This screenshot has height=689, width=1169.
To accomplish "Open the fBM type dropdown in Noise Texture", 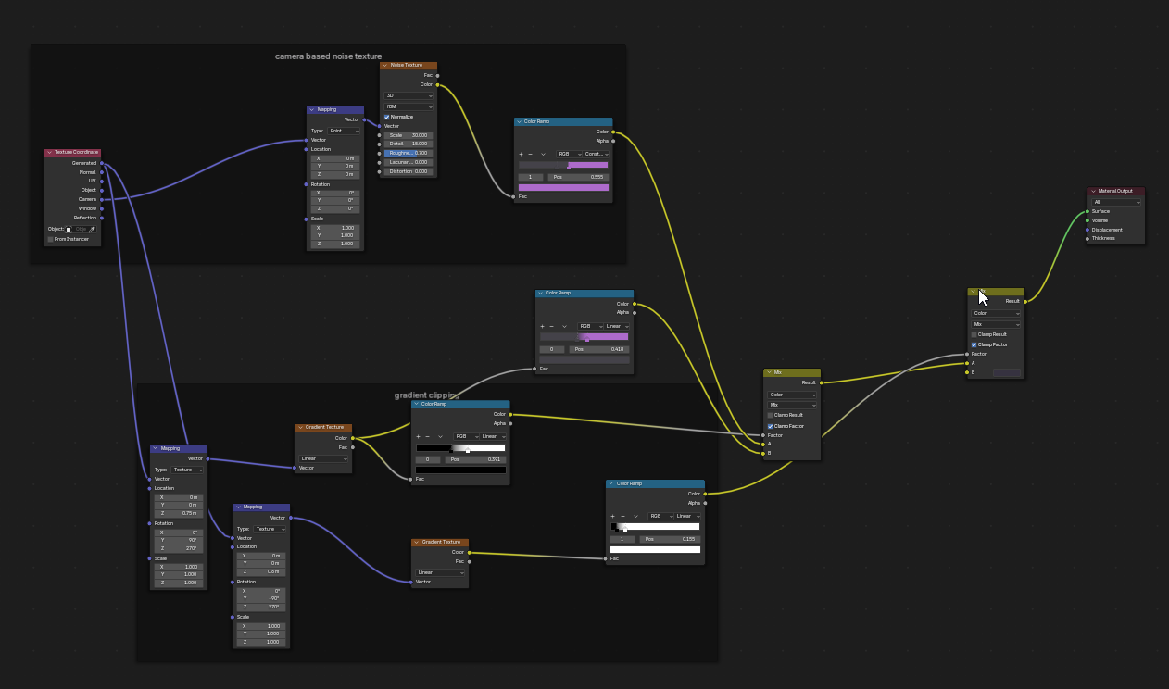I will coord(409,106).
